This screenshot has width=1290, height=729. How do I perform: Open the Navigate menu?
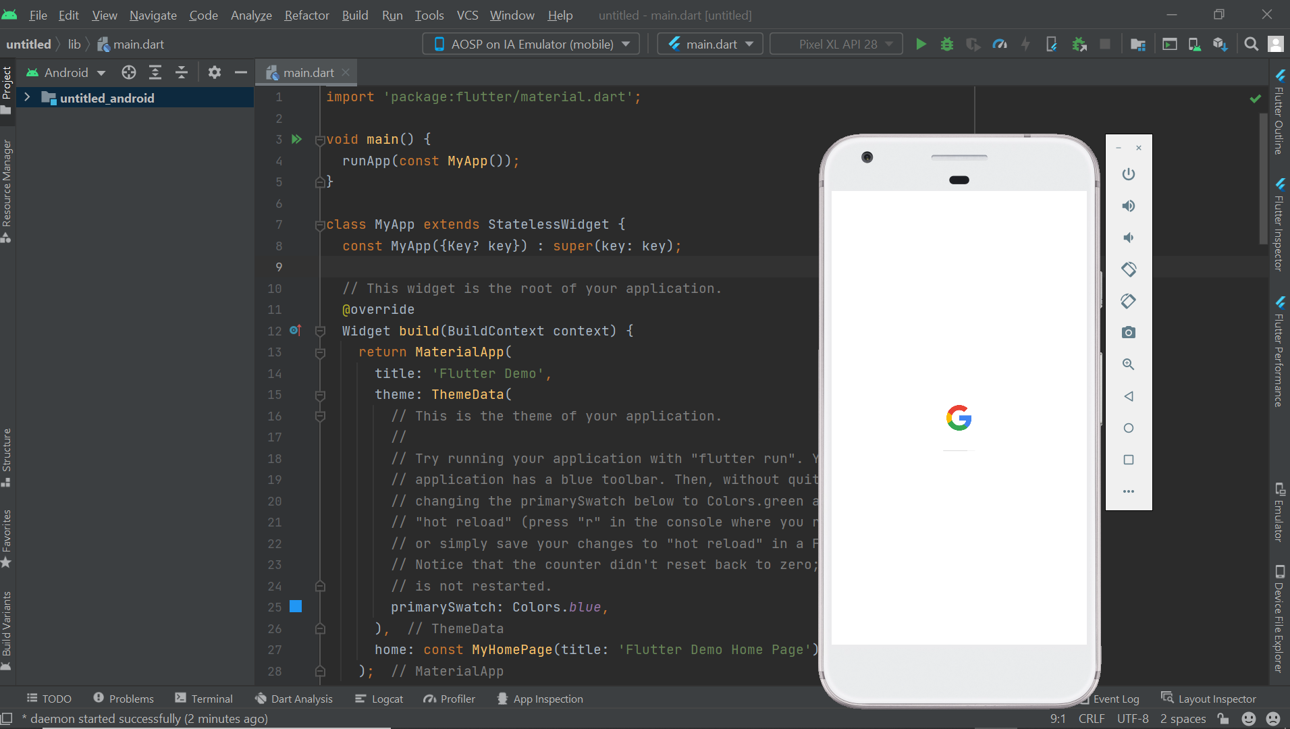click(153, 15)
